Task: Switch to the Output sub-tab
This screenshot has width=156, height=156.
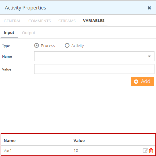Action: (29, 33)
